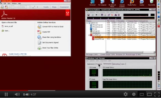Switch to the large player size icon
Image resolution: width=161 pixels, height=98 pixels.
coord(149,94)
